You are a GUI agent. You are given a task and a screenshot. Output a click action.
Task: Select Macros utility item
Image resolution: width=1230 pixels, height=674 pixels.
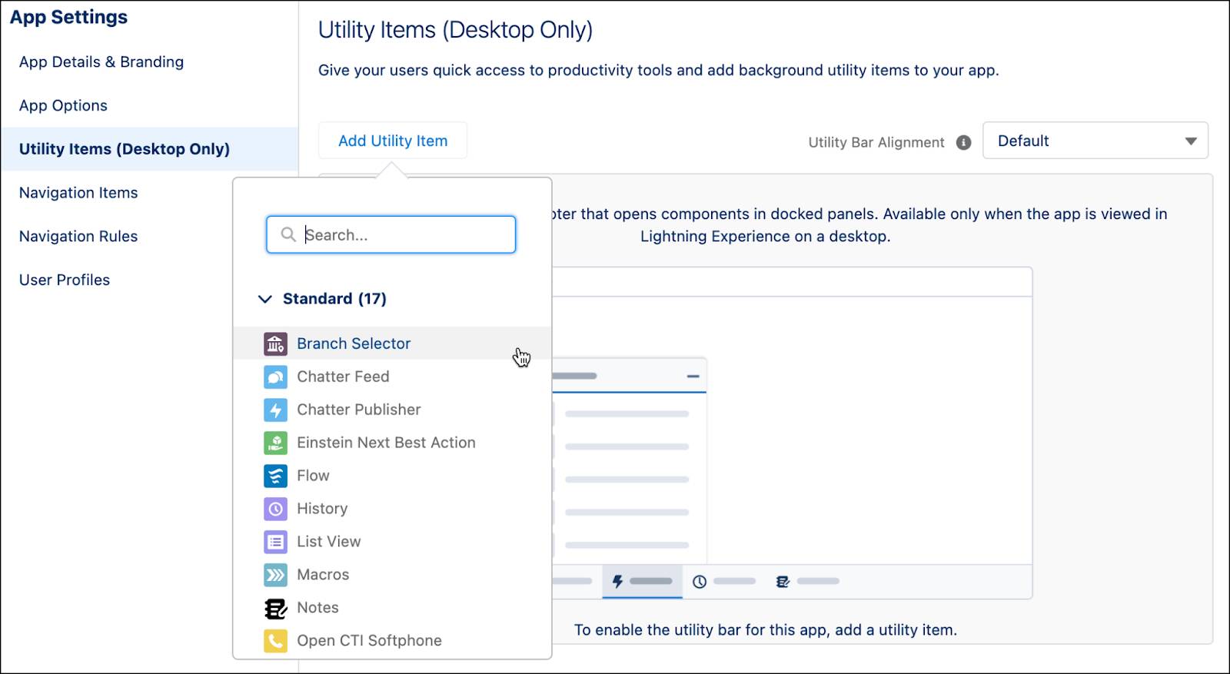(x=392, y=575)
